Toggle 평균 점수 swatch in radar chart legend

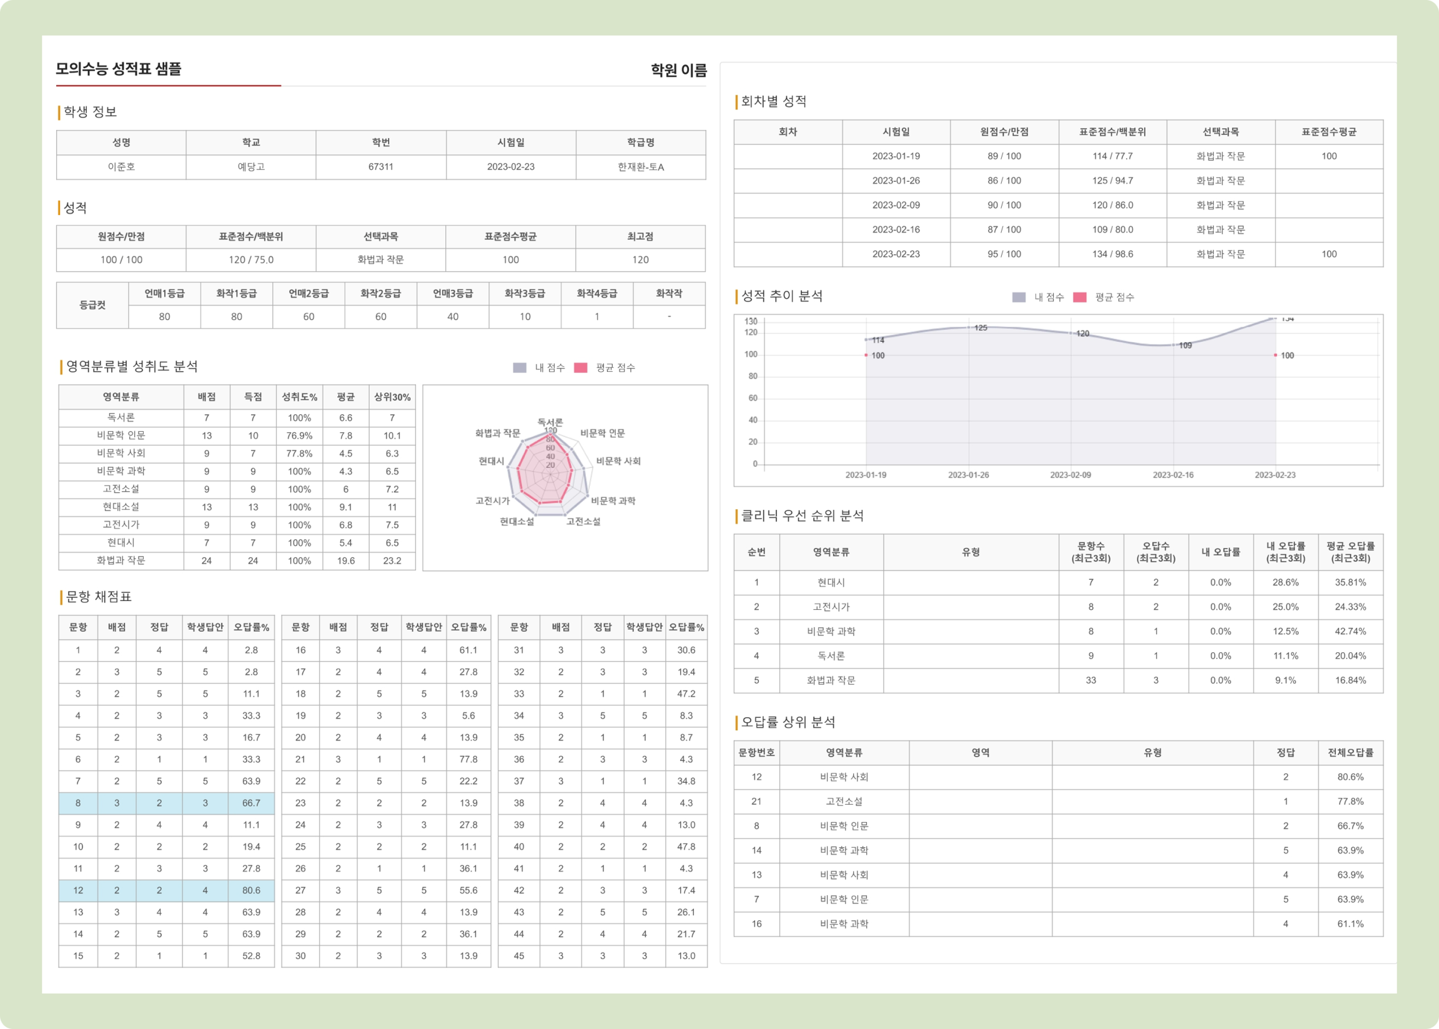pos(580,367)
